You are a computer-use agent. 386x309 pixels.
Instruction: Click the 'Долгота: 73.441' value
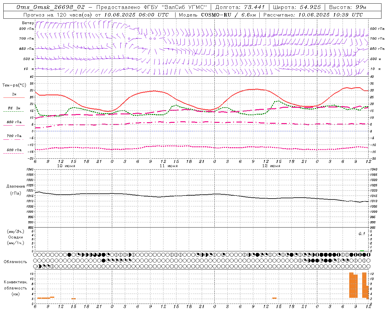click(240, 7)
